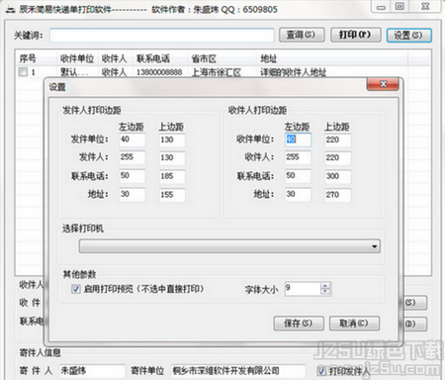
Task: Edit 发件人 上边距 field showing 130
Action: tap(172, 158)
